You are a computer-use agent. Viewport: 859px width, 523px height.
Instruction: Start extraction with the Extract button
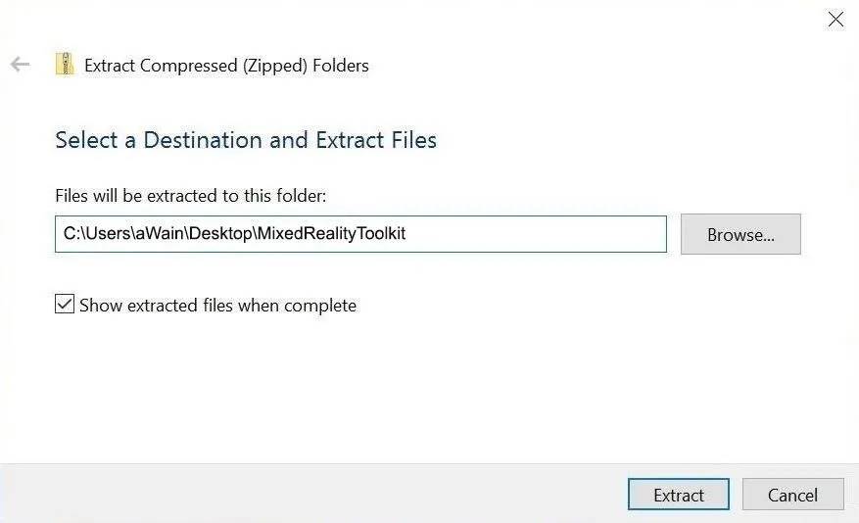click(x=678, y=495)
